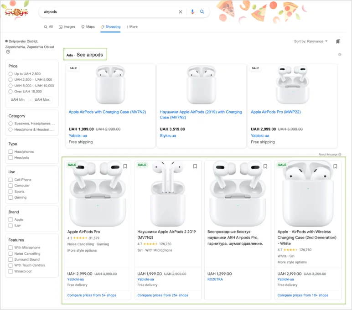The width and height of the screenshot is (352, 310).
Task: Filter by Apple brand
Action: [x=10, y=220]
